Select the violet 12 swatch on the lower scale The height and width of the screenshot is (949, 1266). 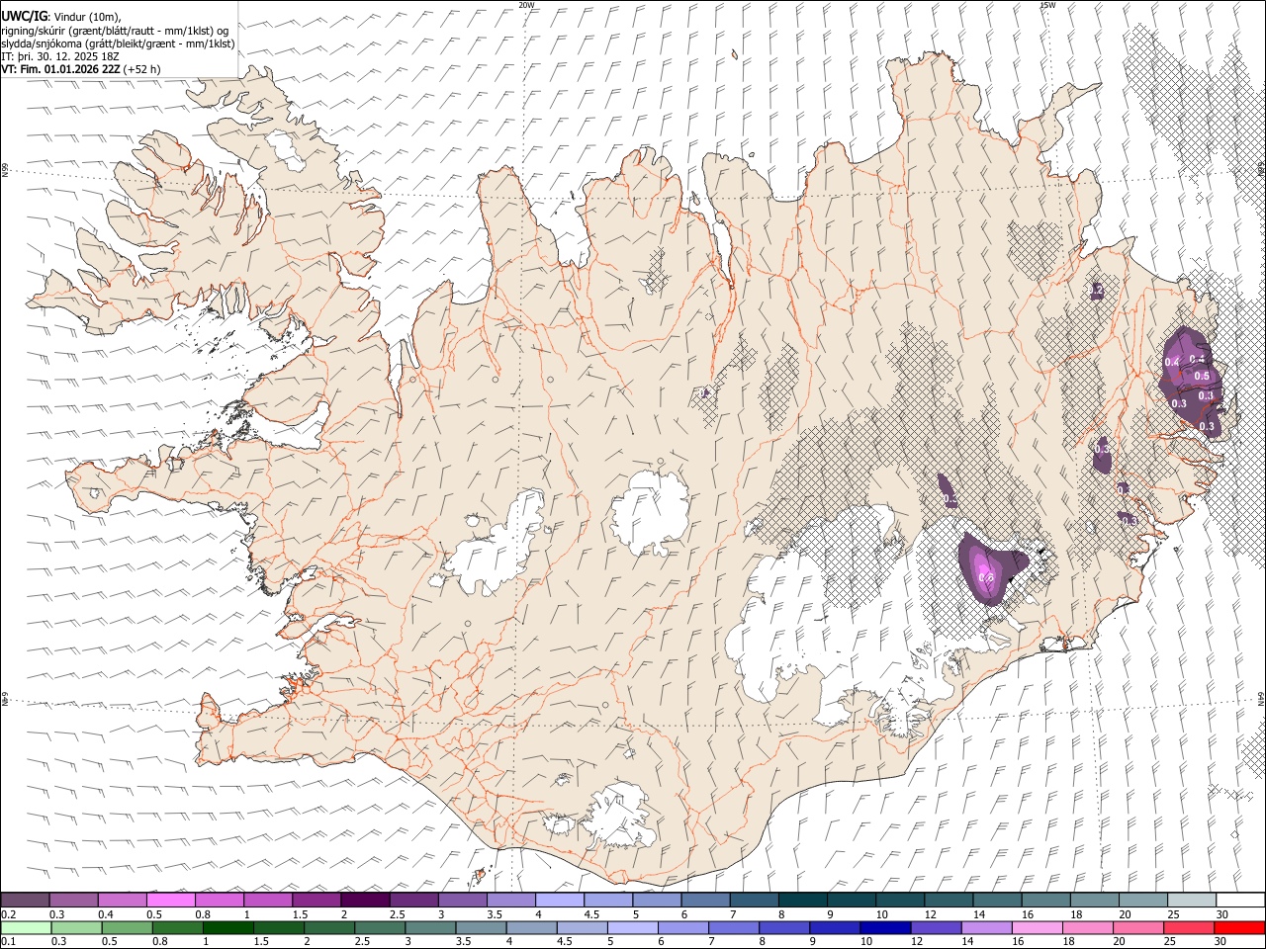point(935,927)
